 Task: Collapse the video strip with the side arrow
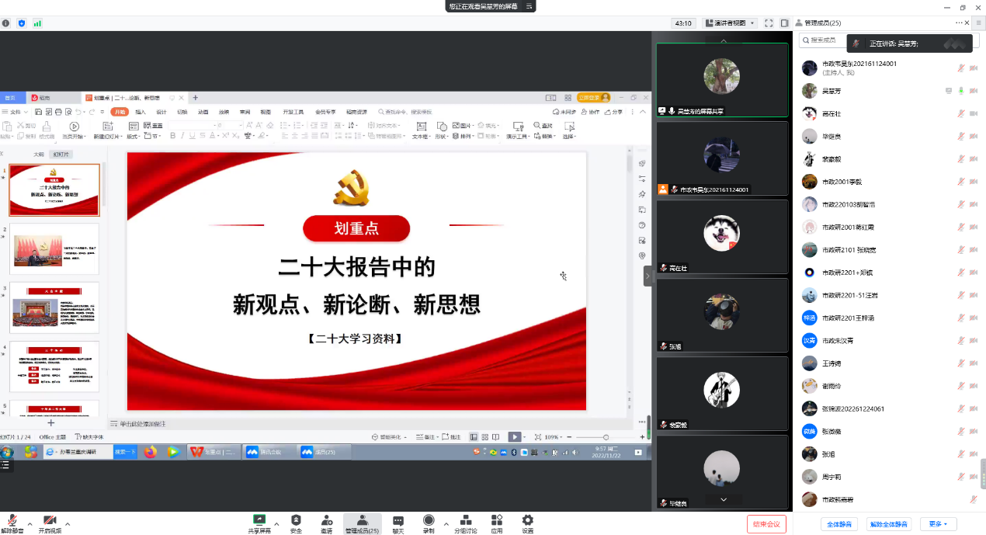[x=647, y=276]
